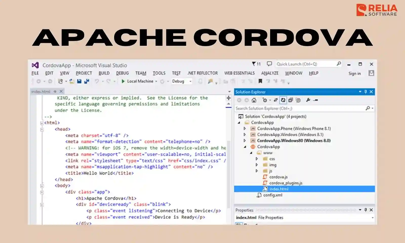The image size is (405, 243).
Task: Open the Local Machine target dropdown arrow
Action: point(156,81)
